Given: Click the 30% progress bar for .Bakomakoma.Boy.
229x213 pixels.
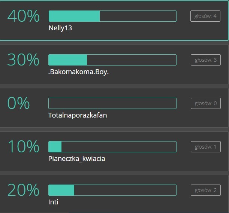Looking at the screenshot, I should pos(112,60).
